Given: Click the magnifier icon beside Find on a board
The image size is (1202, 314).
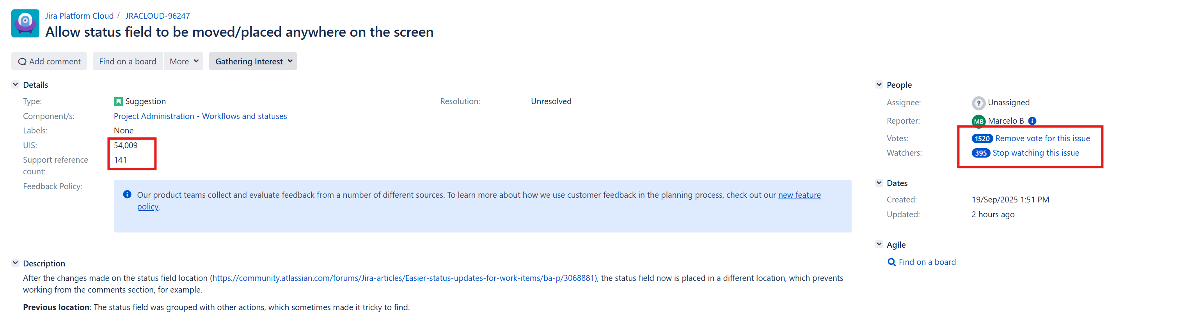Looking at the screenshot, I should (892, 262).
